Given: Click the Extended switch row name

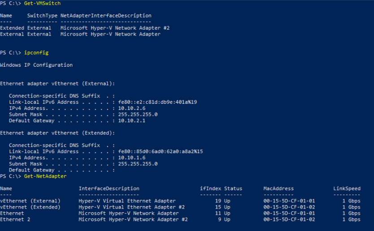Looking at the screenshot, I should [x=12, y=28].
